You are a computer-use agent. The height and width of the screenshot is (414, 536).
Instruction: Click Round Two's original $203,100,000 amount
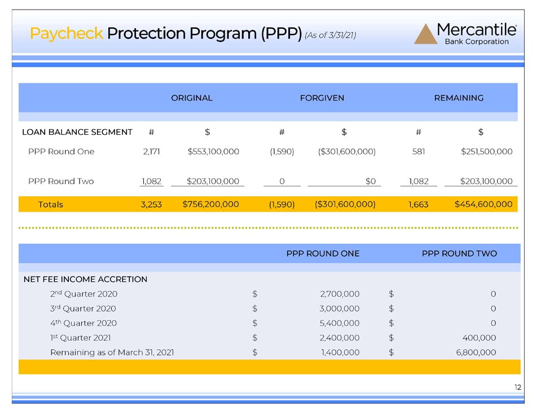pyautogui.click(x=213, y=181)
